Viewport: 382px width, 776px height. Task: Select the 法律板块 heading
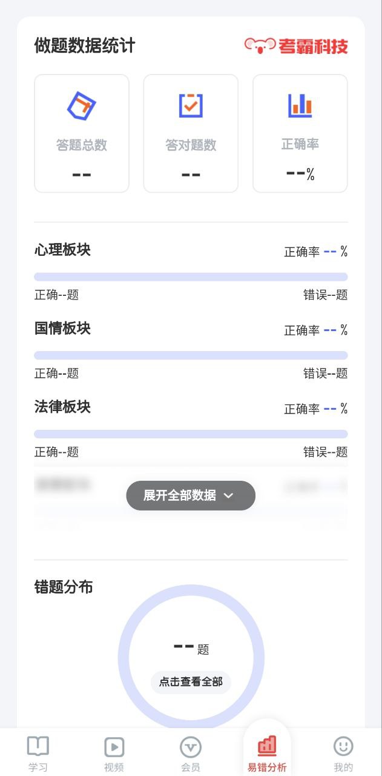[62, 407]
